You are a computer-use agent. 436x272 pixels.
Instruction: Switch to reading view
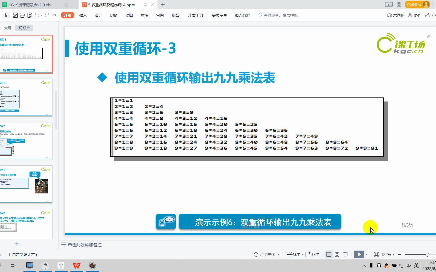click(345, 254)
